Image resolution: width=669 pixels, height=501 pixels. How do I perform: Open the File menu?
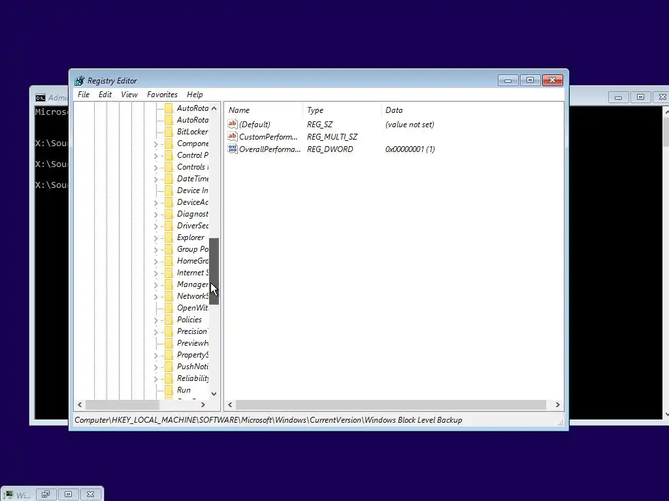point(84,95)
